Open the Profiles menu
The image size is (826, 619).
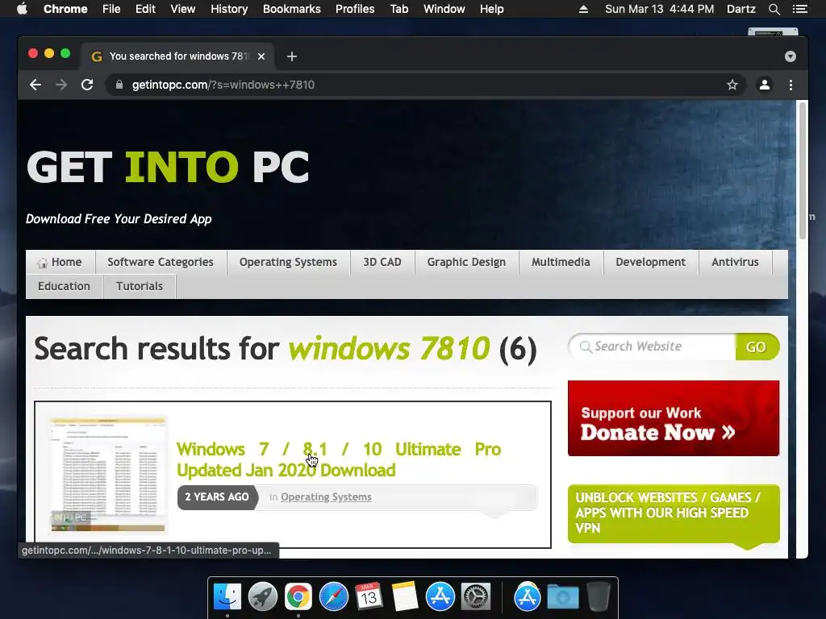(355, 9)
